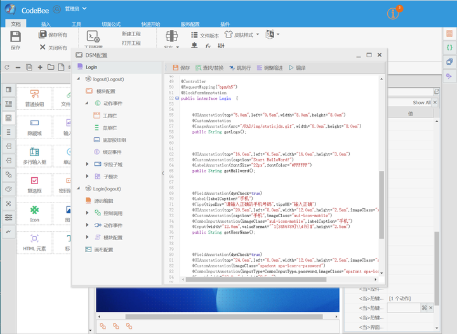Screen dimensions: 457x334
Task: Click the sliders icon beside fx in ribbon
Action: coord(221,46)
